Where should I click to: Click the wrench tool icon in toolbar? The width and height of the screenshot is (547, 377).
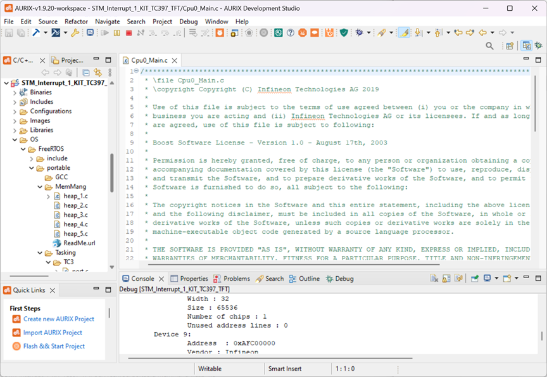[75, 33]
